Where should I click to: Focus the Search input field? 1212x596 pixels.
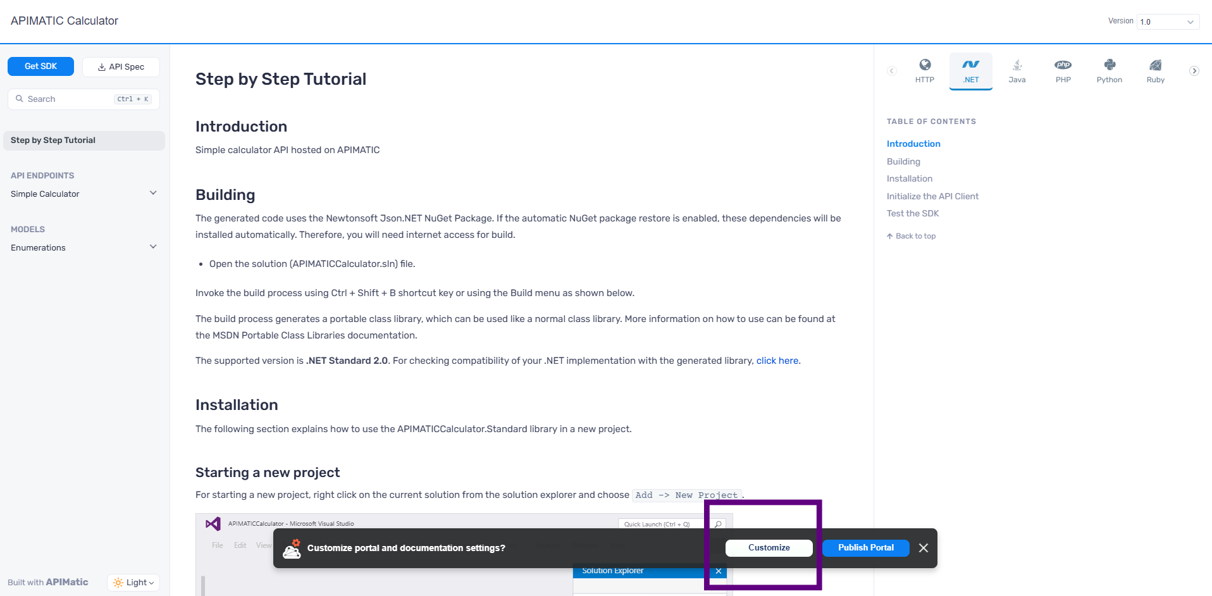pos(83,99)
